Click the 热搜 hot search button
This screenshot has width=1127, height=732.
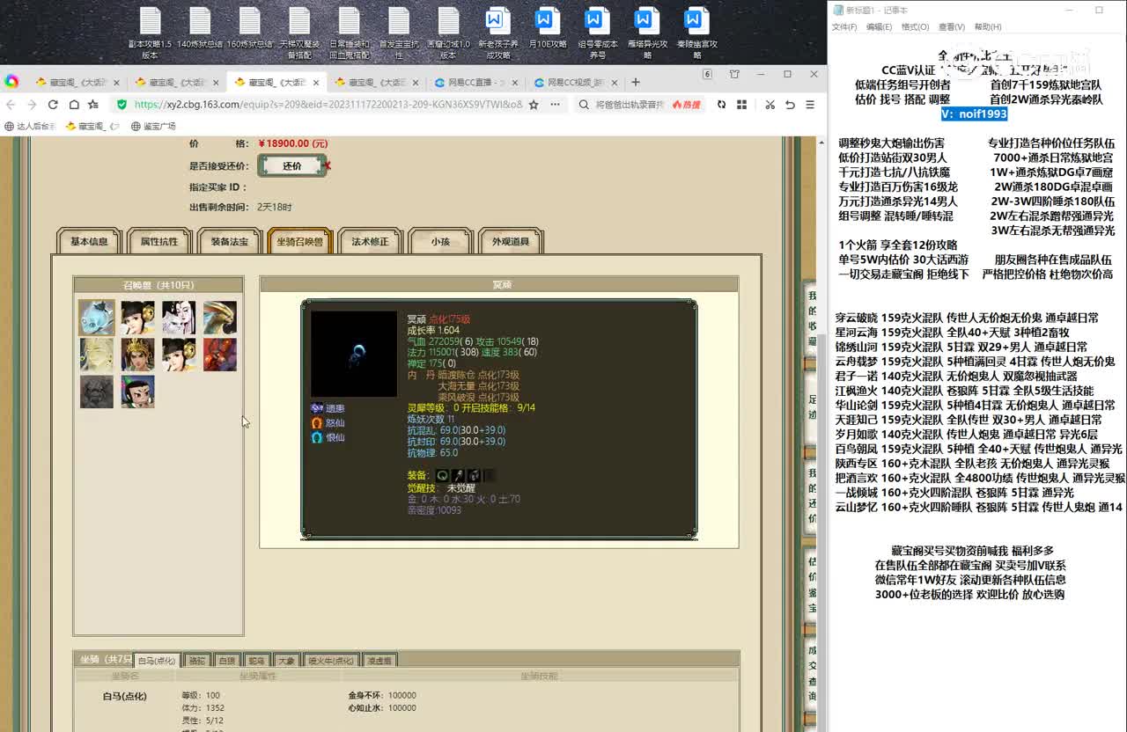(x=687, y=105)
